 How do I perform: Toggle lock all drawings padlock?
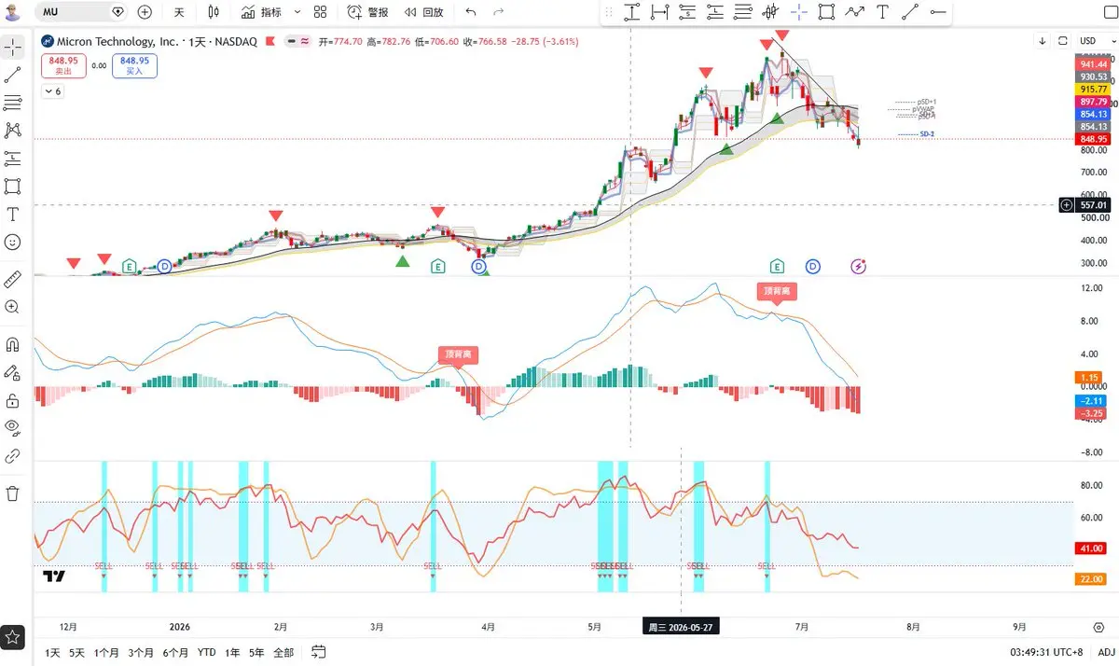click(x=13, y=401)
